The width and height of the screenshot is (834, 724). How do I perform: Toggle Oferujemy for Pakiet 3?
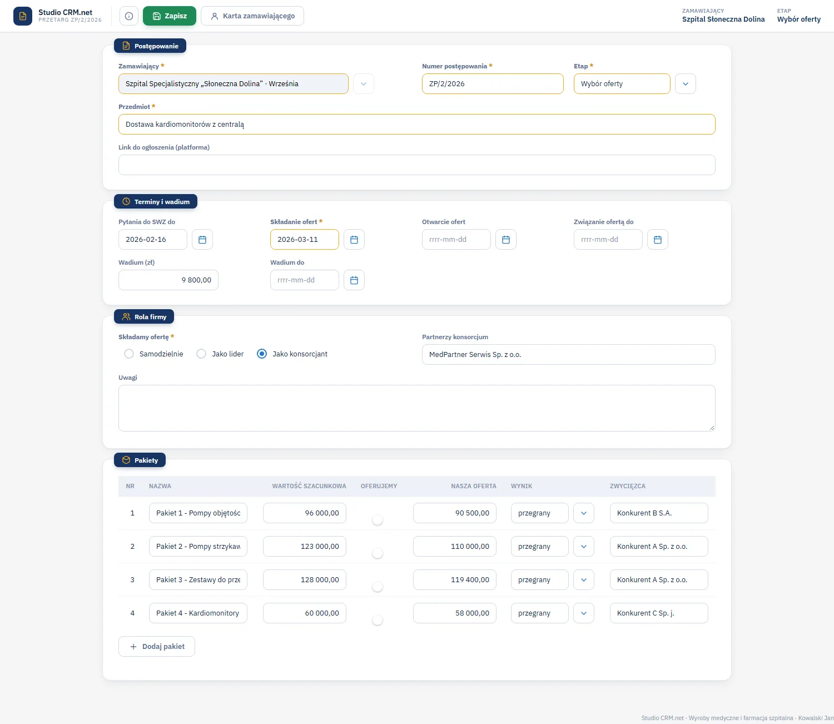[x=378, y=587]
